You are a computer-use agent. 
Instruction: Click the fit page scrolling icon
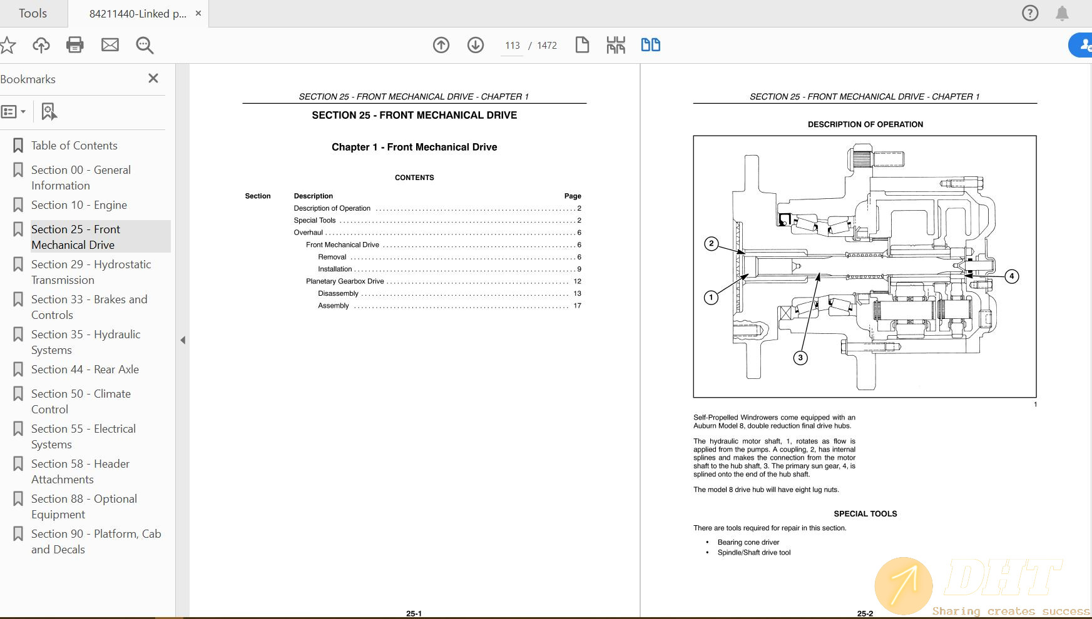coord(616,45)
